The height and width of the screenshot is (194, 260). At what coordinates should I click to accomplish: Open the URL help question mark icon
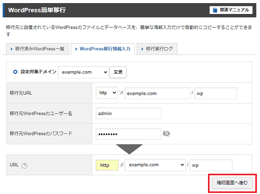click(x=24, y=165)
